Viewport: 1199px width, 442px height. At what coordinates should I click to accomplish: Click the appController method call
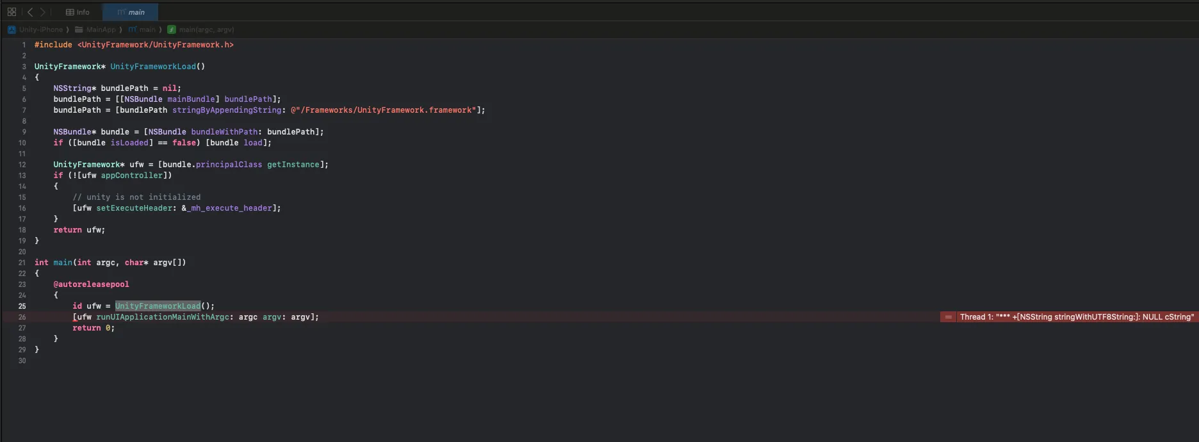point(132,176)
